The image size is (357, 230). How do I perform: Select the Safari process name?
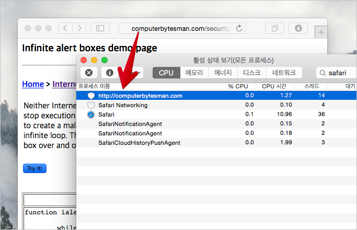[x=106, y=114]
